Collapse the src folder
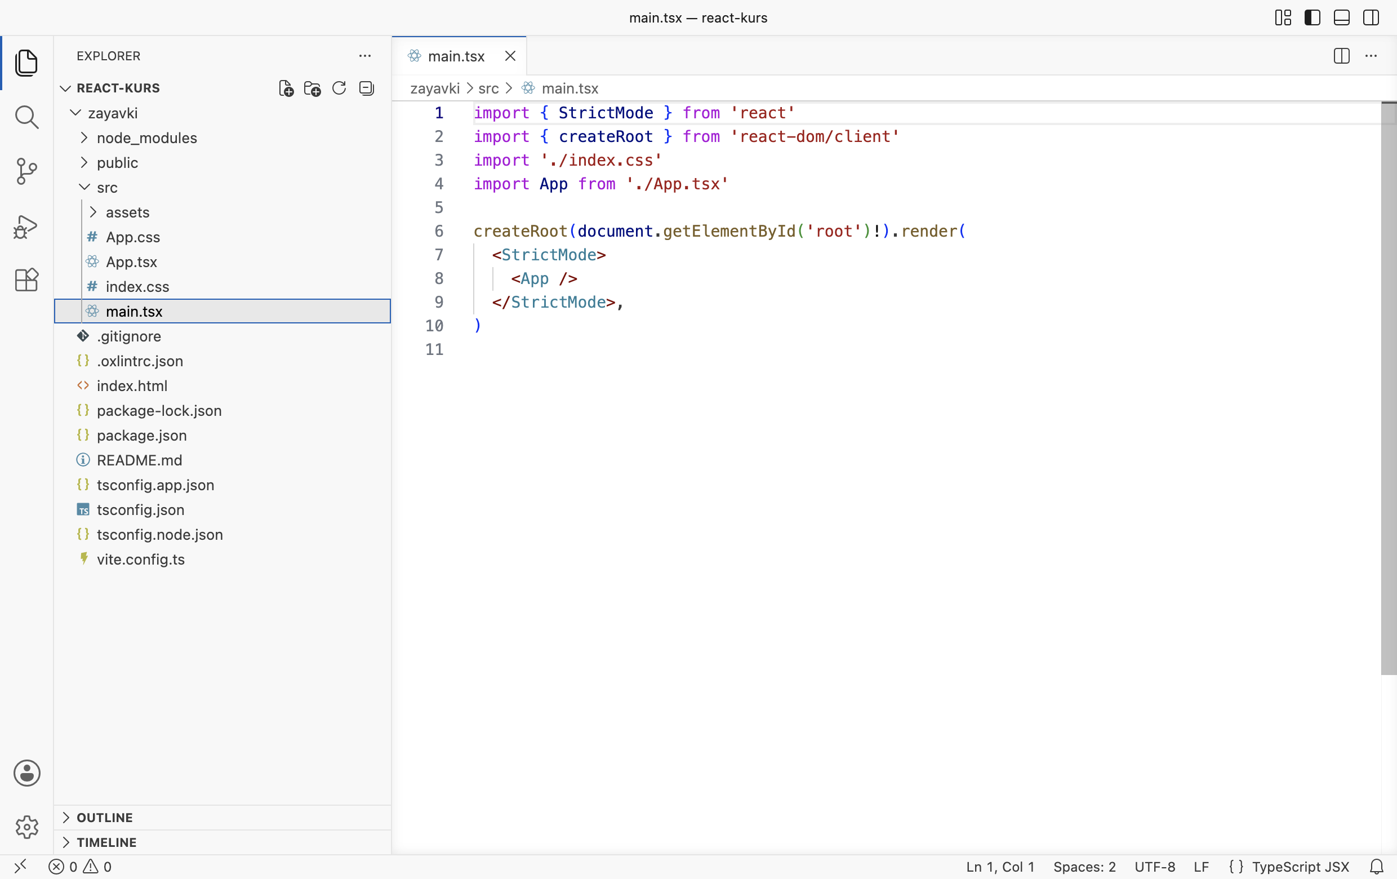Viewport: 1397px width, 879px height. [x=84, y=187]
